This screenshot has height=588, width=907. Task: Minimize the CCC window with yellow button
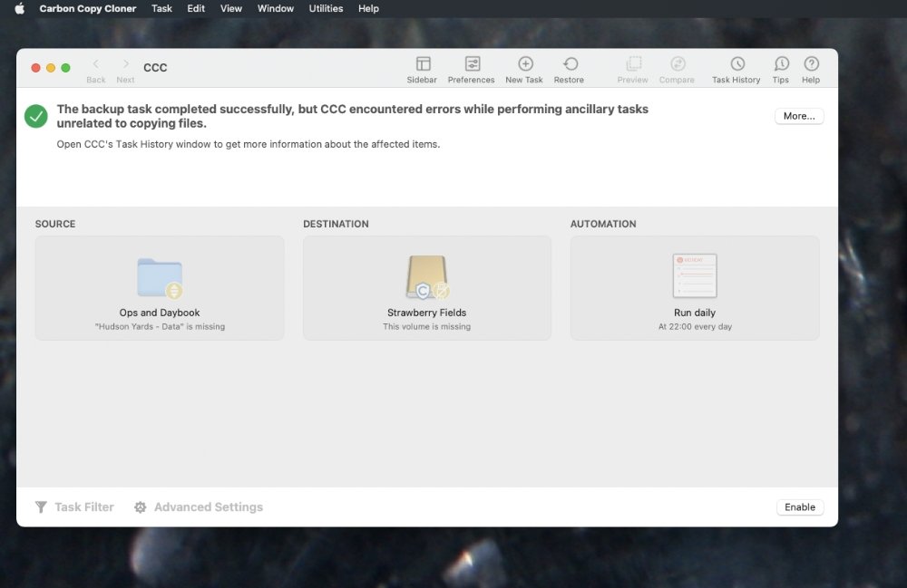[51, 68]
